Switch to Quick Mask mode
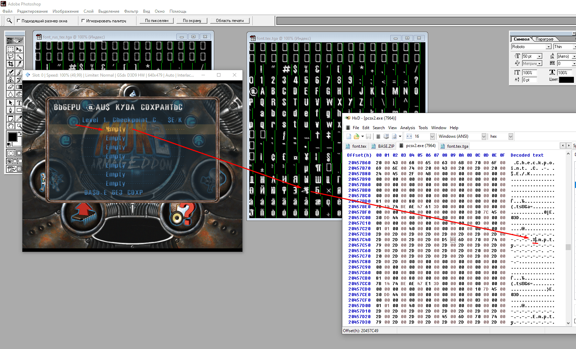The height and width of the screenshot is (349, 576). 19,153
